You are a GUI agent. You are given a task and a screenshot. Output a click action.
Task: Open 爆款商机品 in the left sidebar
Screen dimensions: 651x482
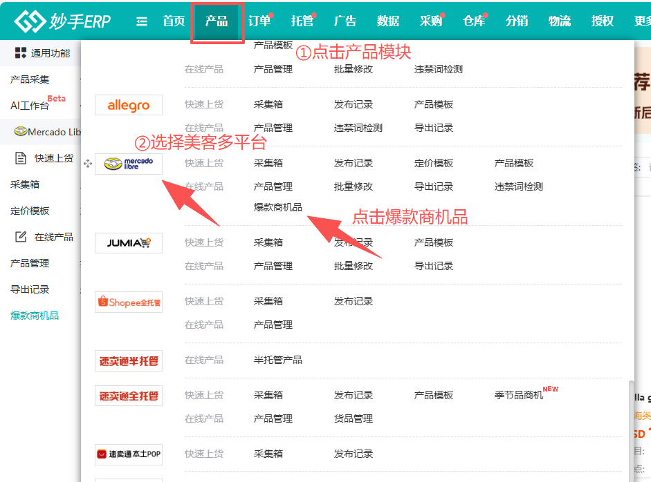click(35, 316)
